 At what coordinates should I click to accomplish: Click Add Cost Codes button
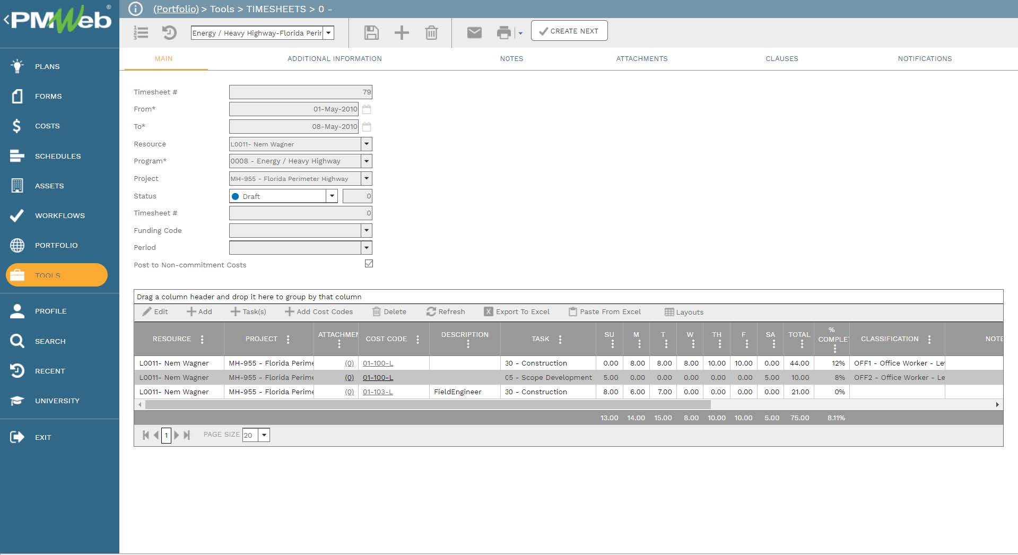319,312
